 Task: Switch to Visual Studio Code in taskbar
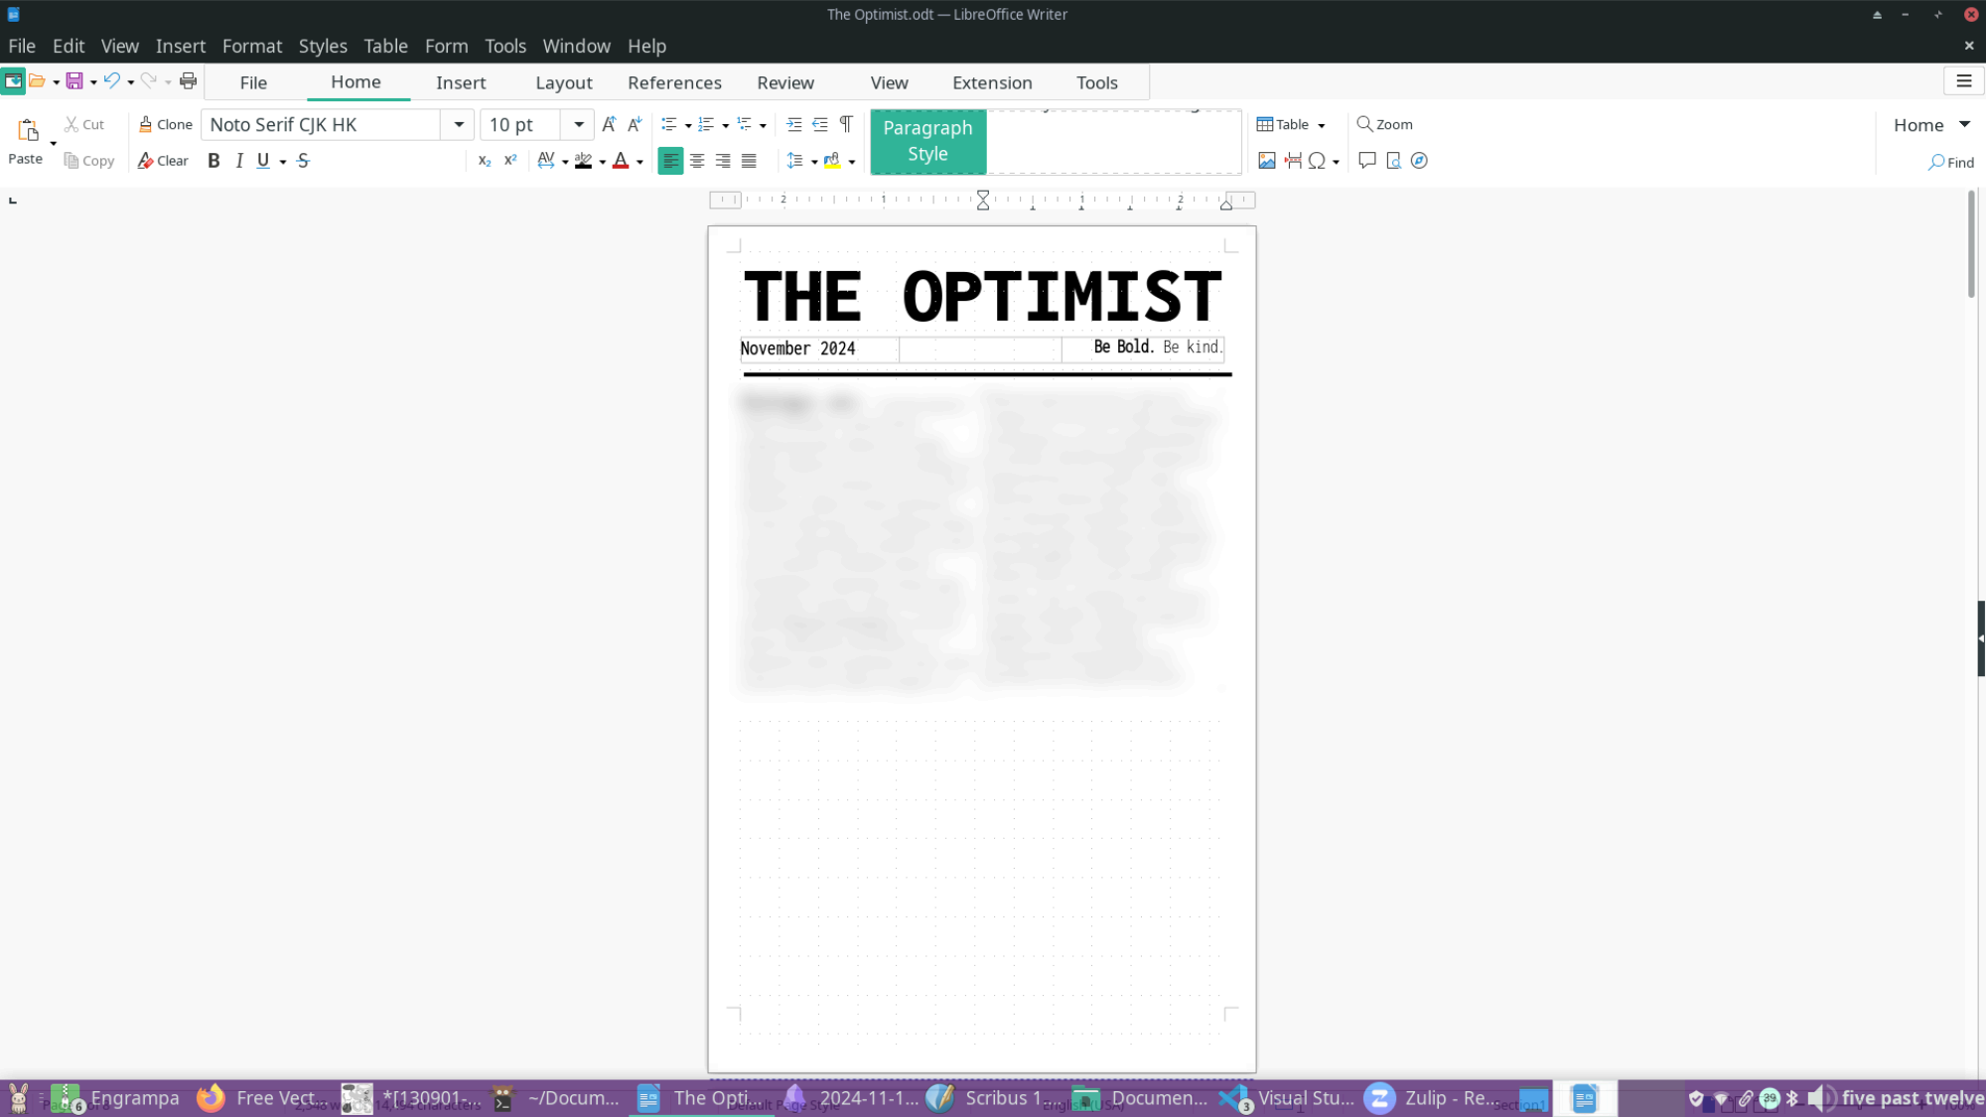[1286, 1098]
